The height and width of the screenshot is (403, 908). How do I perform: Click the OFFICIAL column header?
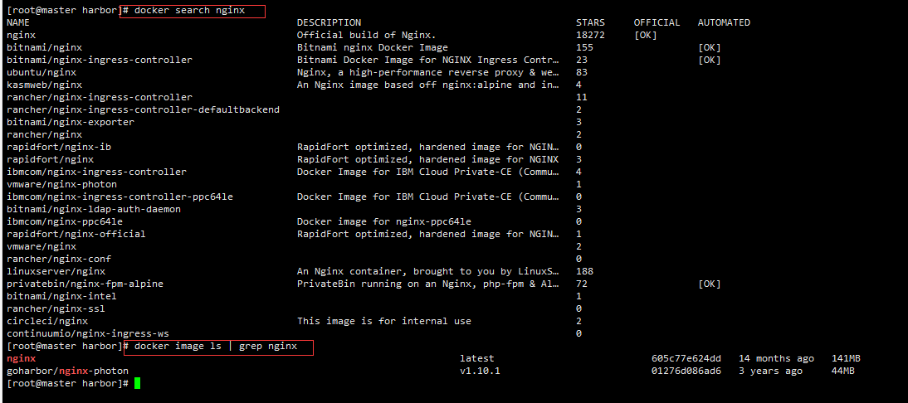657,22
